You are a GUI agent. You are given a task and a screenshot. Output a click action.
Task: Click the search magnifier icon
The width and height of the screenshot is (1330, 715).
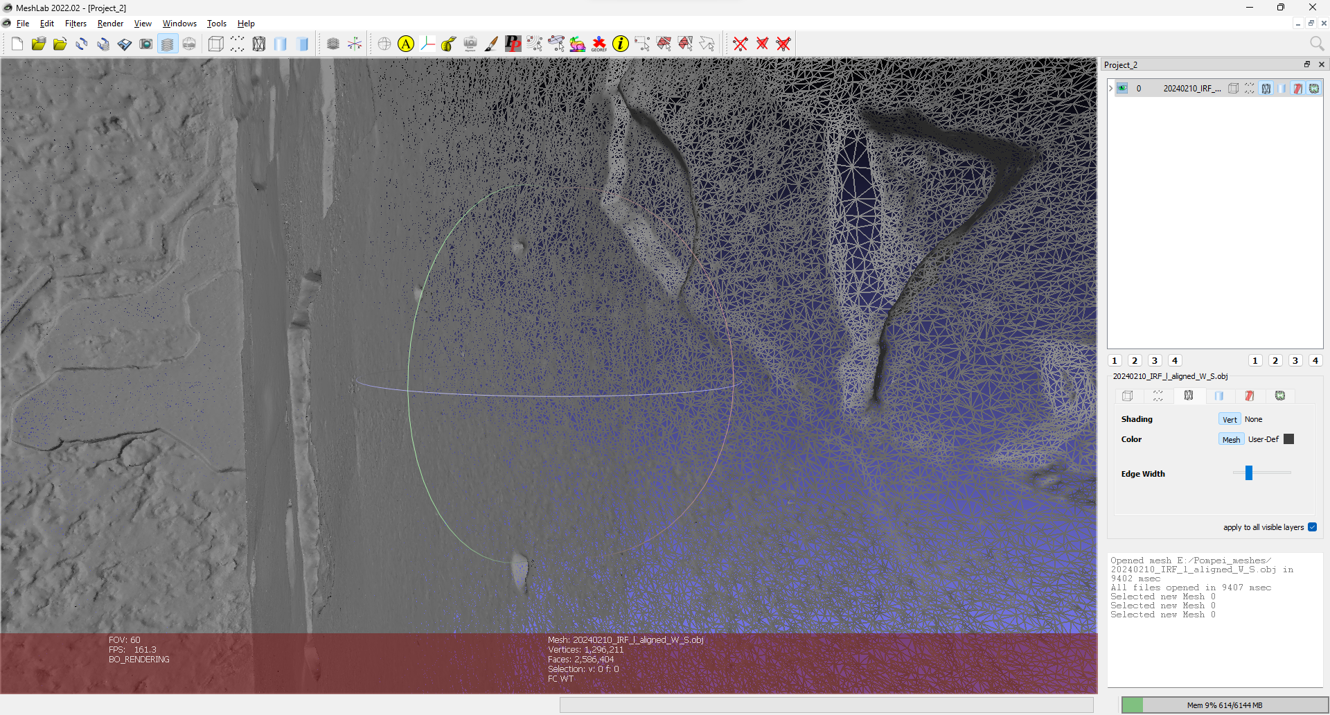point(1317,44)
